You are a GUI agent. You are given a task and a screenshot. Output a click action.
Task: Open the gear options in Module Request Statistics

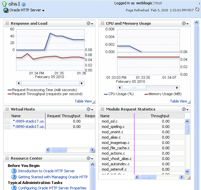[185, 109]
